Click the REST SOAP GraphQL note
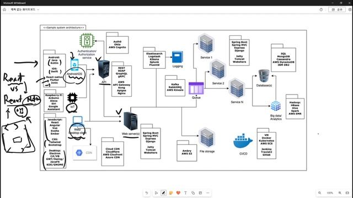Screen dimensions: 353x198 [121, 79]
